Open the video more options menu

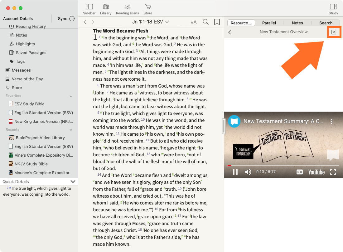point(331,121)
